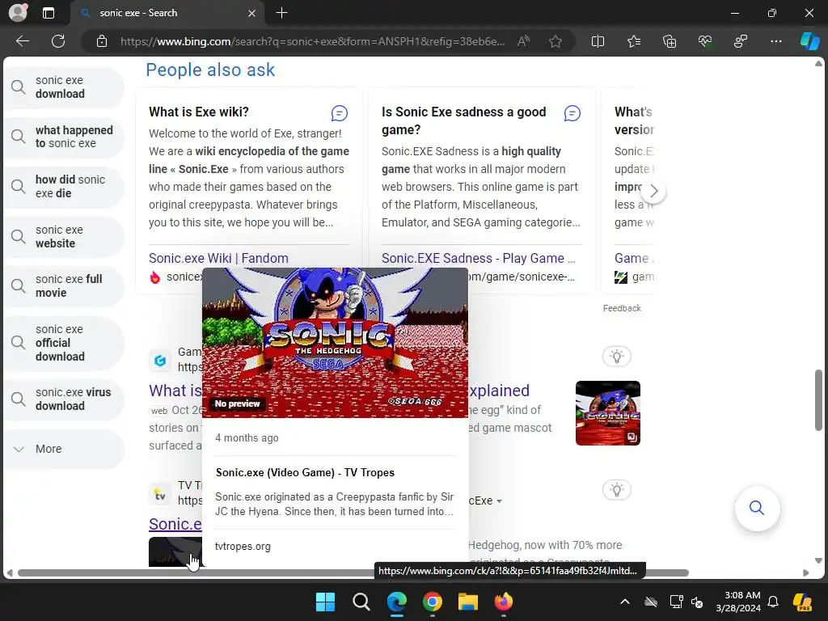Select how did sonic exe die suggestion

(64, 187)
